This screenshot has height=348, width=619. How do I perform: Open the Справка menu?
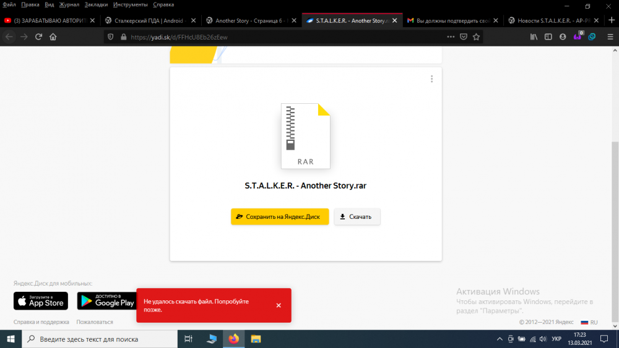coord(163,5)
